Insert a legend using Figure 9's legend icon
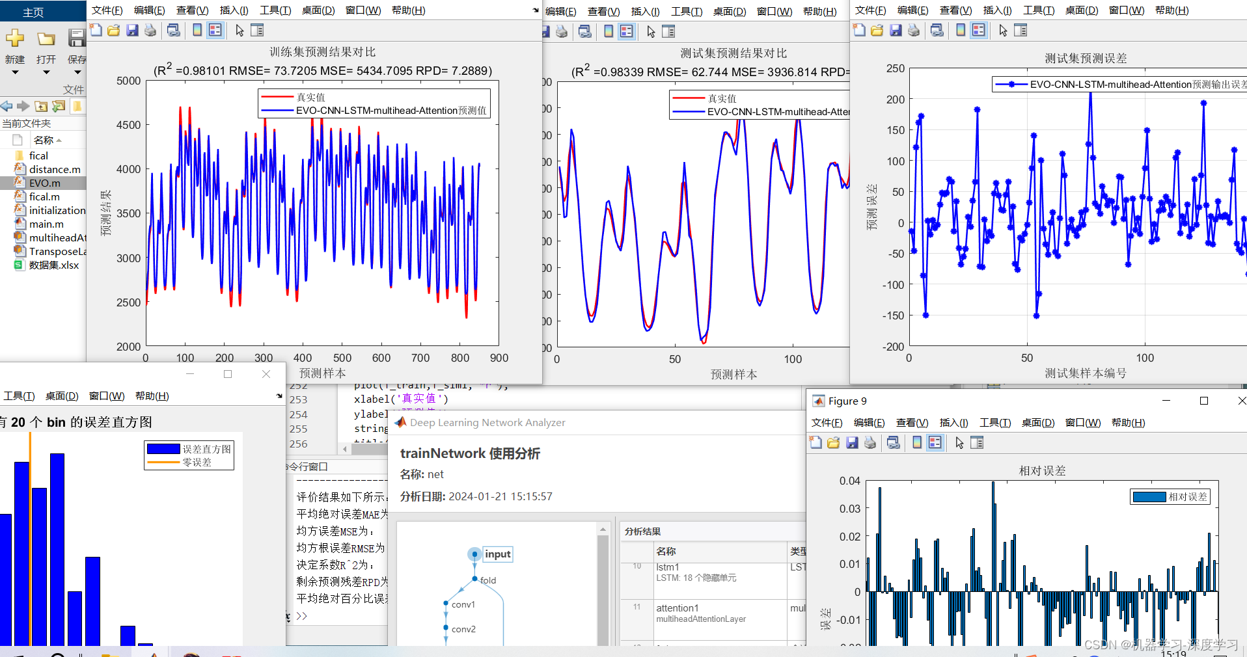 tap(935, 442)
